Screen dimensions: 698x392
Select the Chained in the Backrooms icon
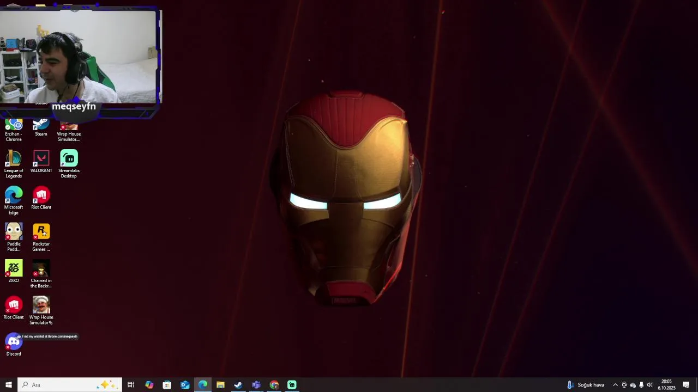[41, 274]
